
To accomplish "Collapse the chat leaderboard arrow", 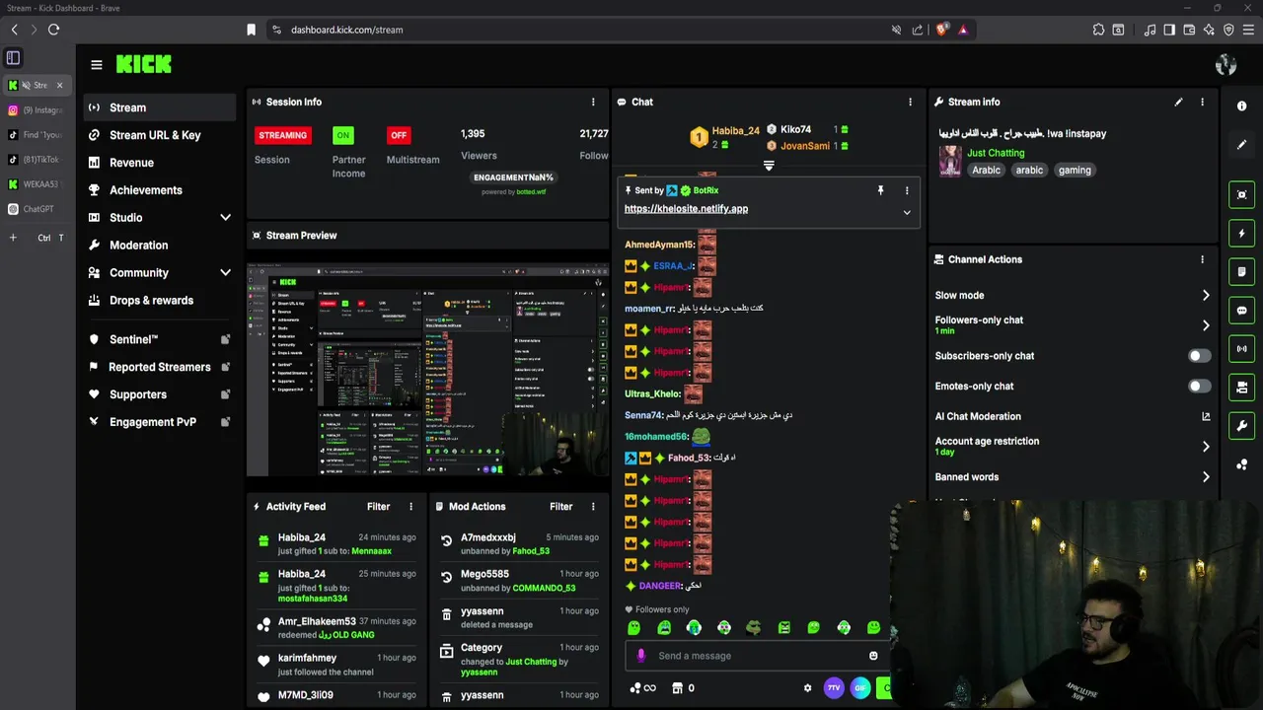I will click(769, 166).
